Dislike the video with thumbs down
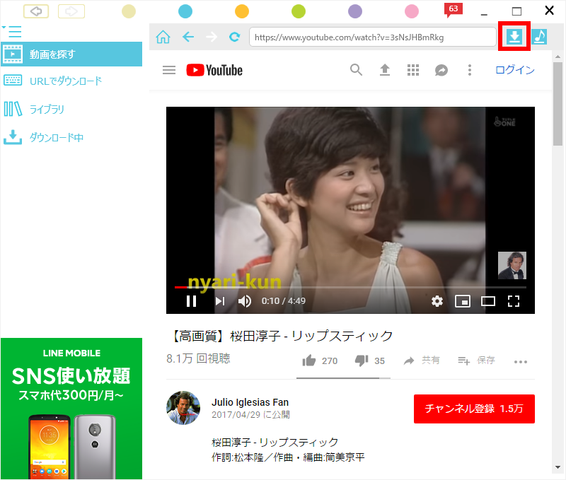 pos(369,361)
